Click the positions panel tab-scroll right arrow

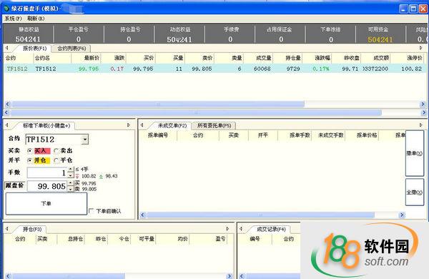pos(227,229)
